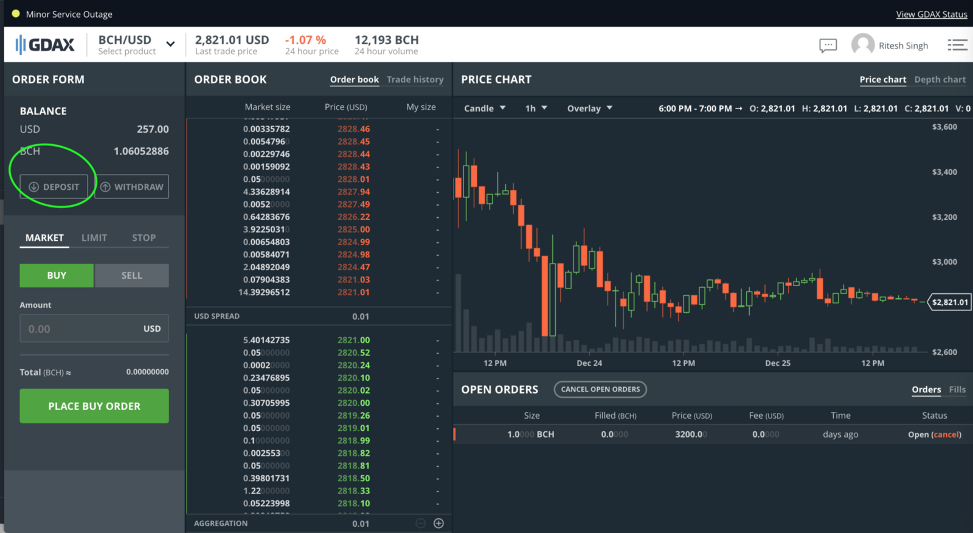Switch to the LIMIT order tab
Viewport: 973px width, 533px height.
(x=94, y=238)
